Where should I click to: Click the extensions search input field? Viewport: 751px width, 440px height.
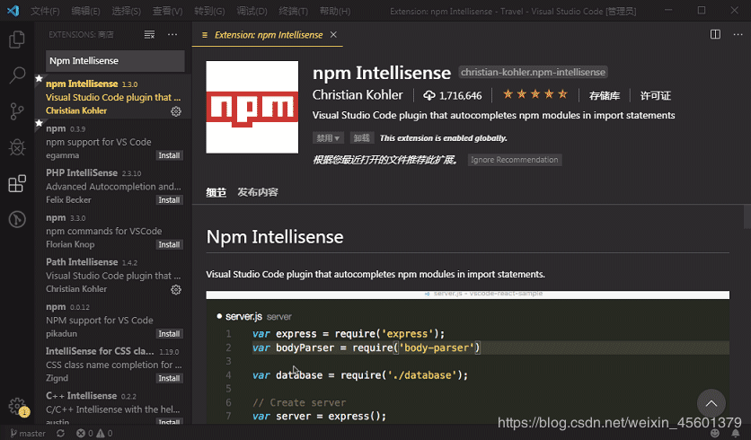[x=115, y=61]
